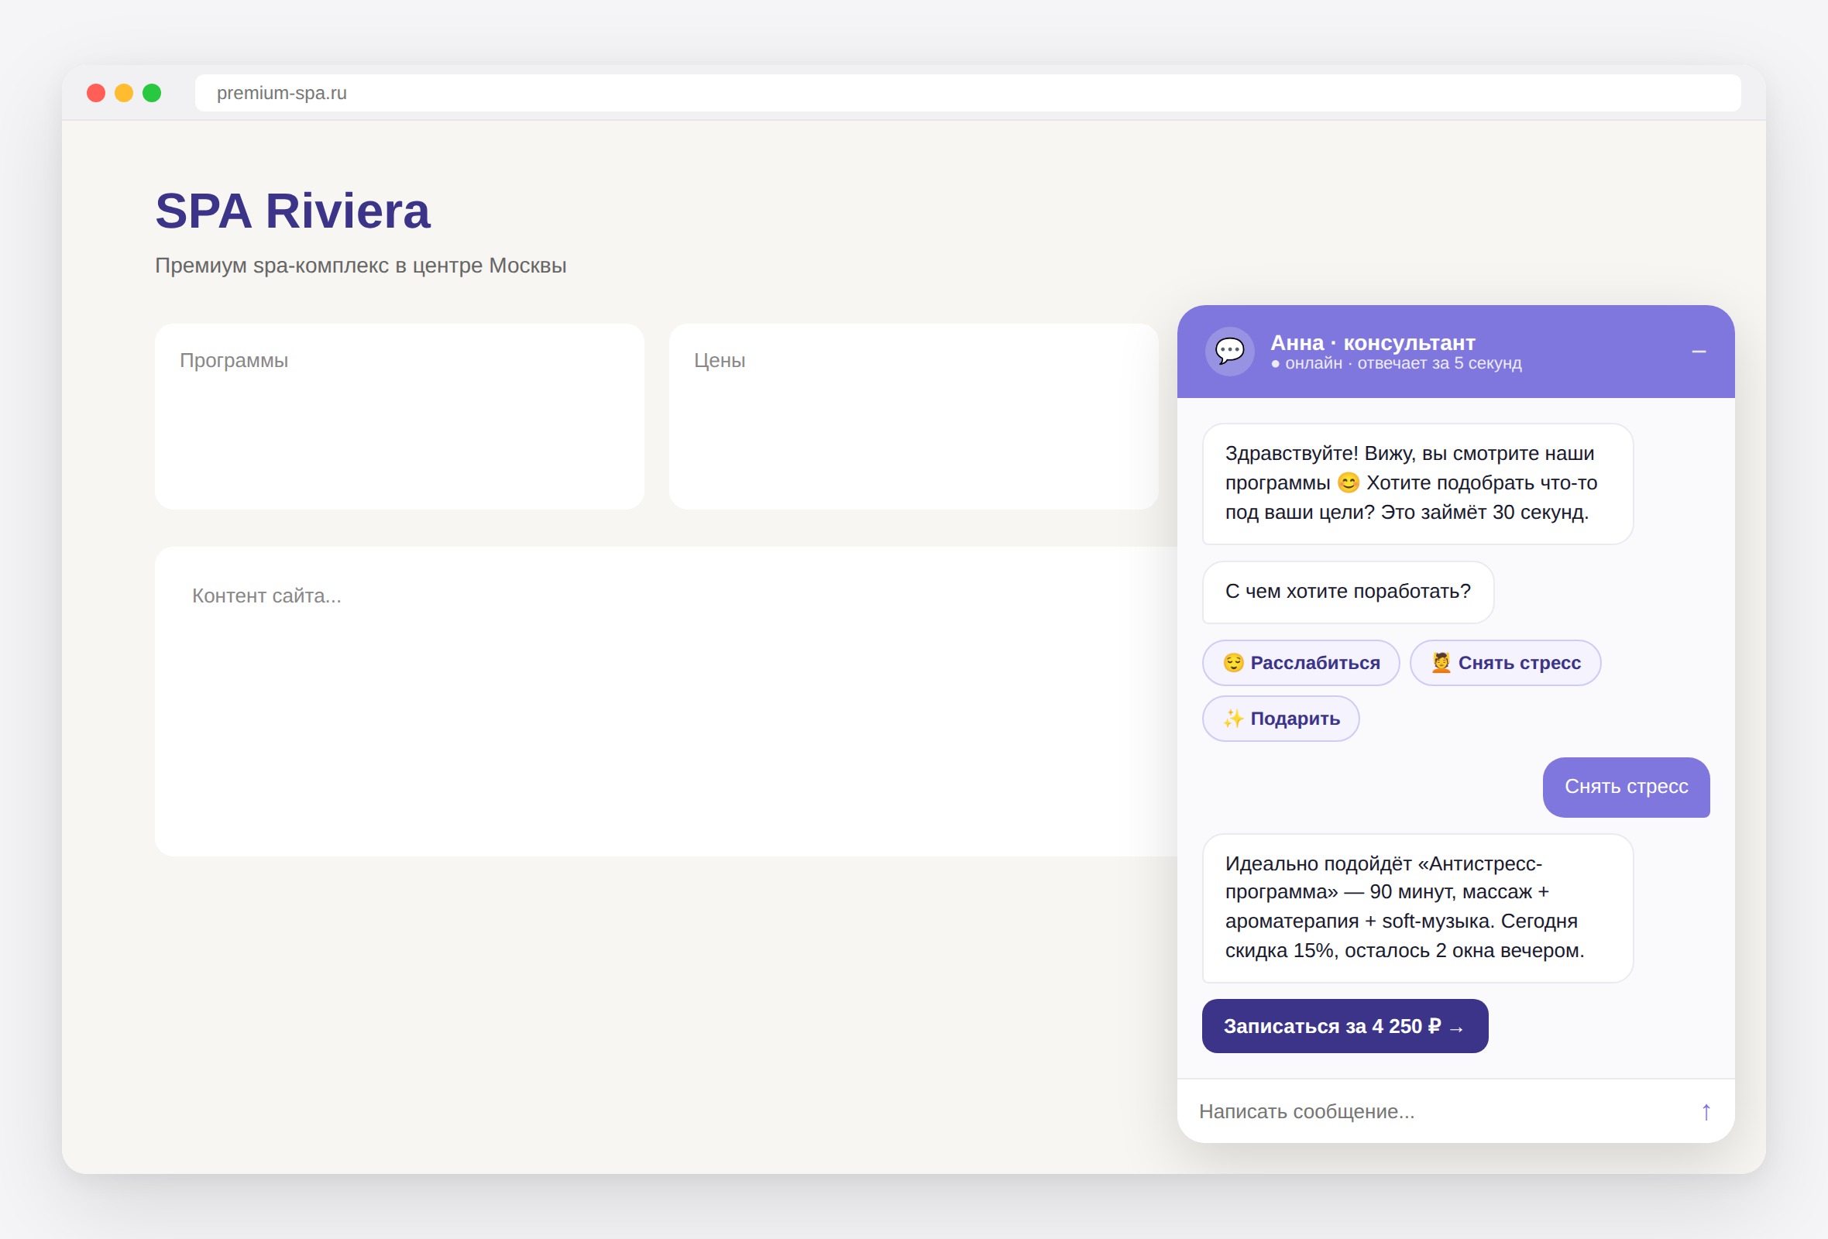Click the Анна · консультант header name
The image size is (1828, 1239).
click(1373, 343)
